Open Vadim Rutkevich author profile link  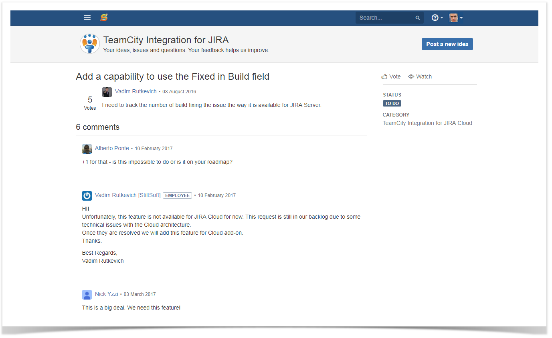pyautogui.click(x=135, y=91)
